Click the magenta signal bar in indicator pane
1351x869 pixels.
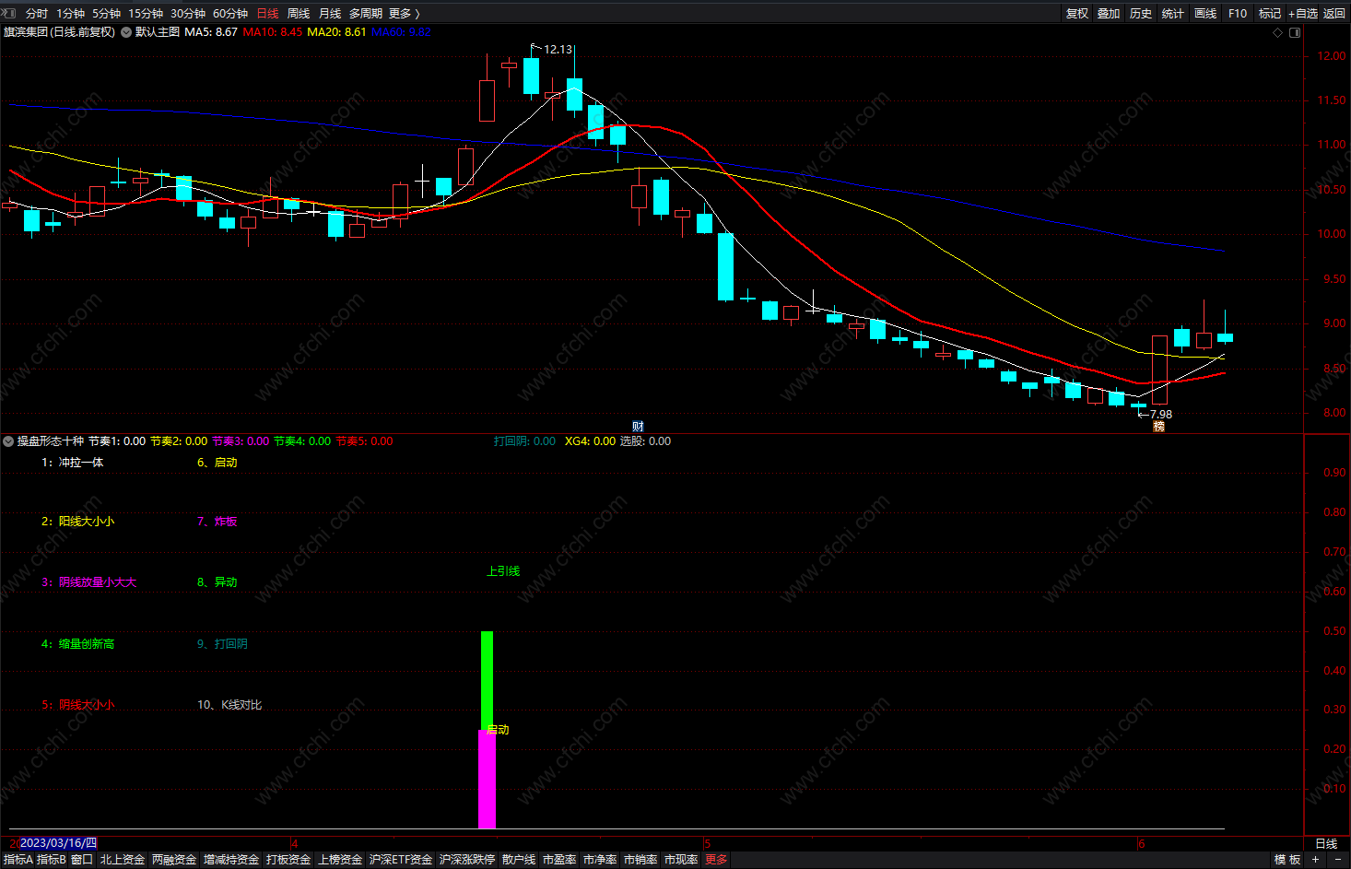tap(487, 779)
